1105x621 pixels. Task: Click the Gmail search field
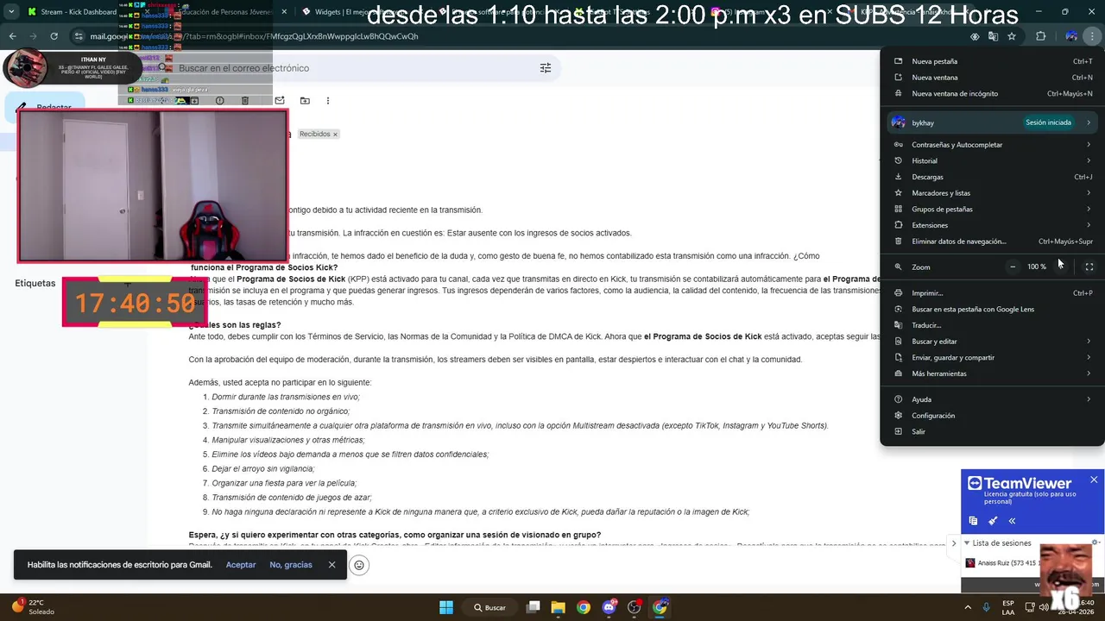354,68
